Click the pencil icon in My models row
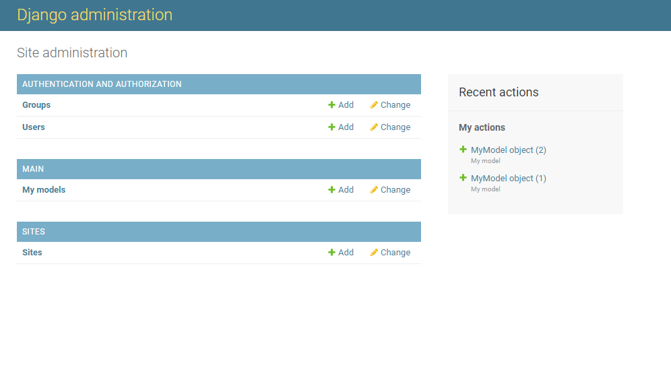671x380 pixels. pyautogui.click(x=374, y=189)
